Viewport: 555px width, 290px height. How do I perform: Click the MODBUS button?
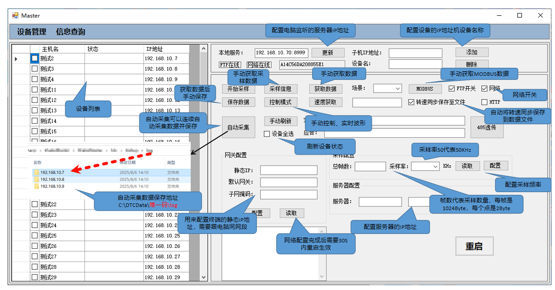pos(425,89)
